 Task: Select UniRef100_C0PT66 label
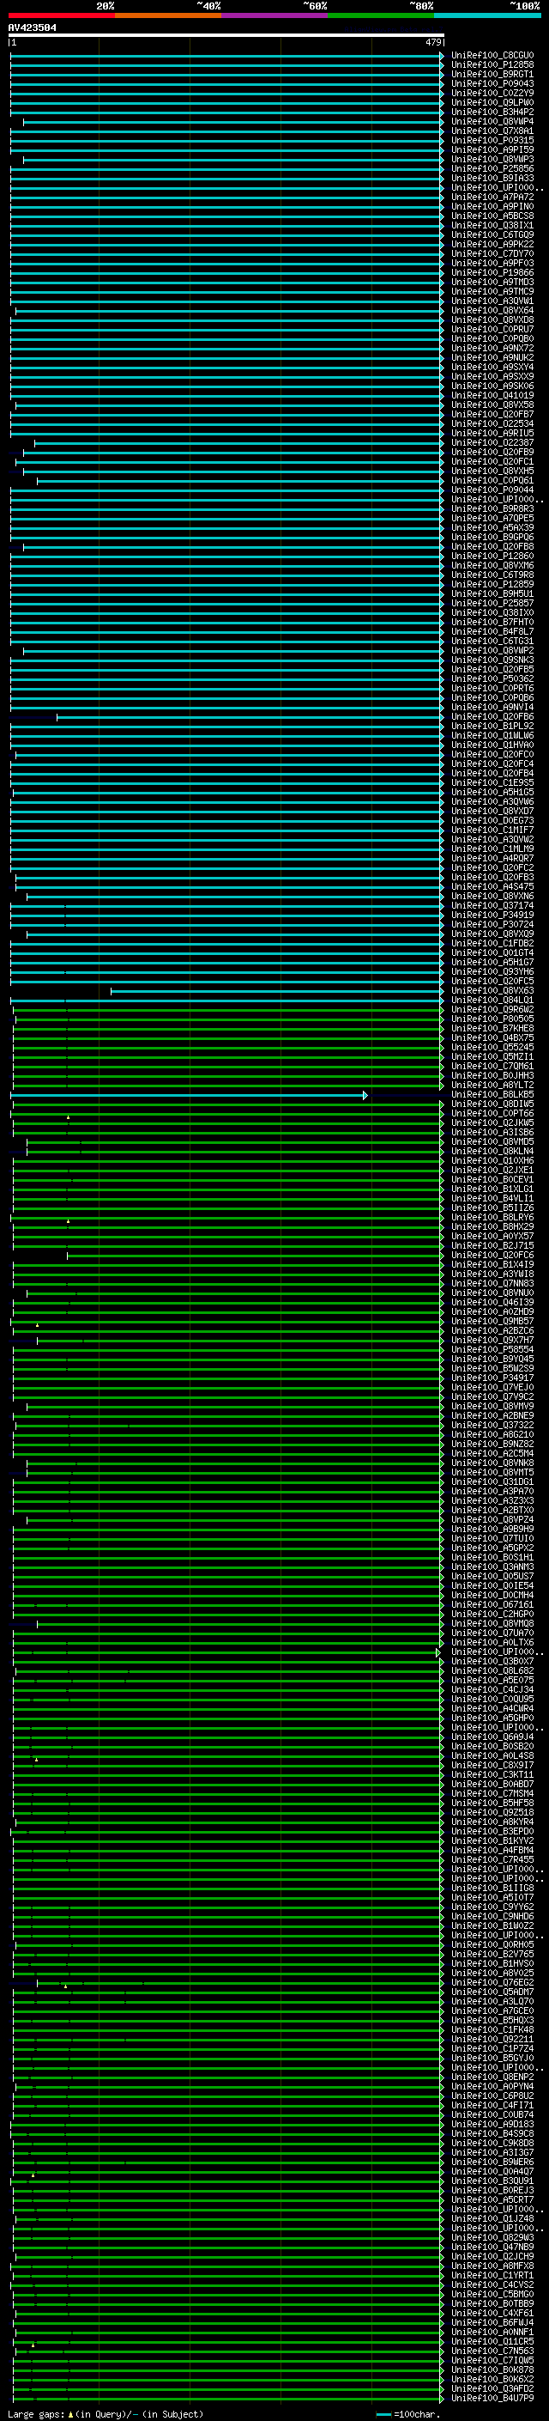click(492, 1114)
